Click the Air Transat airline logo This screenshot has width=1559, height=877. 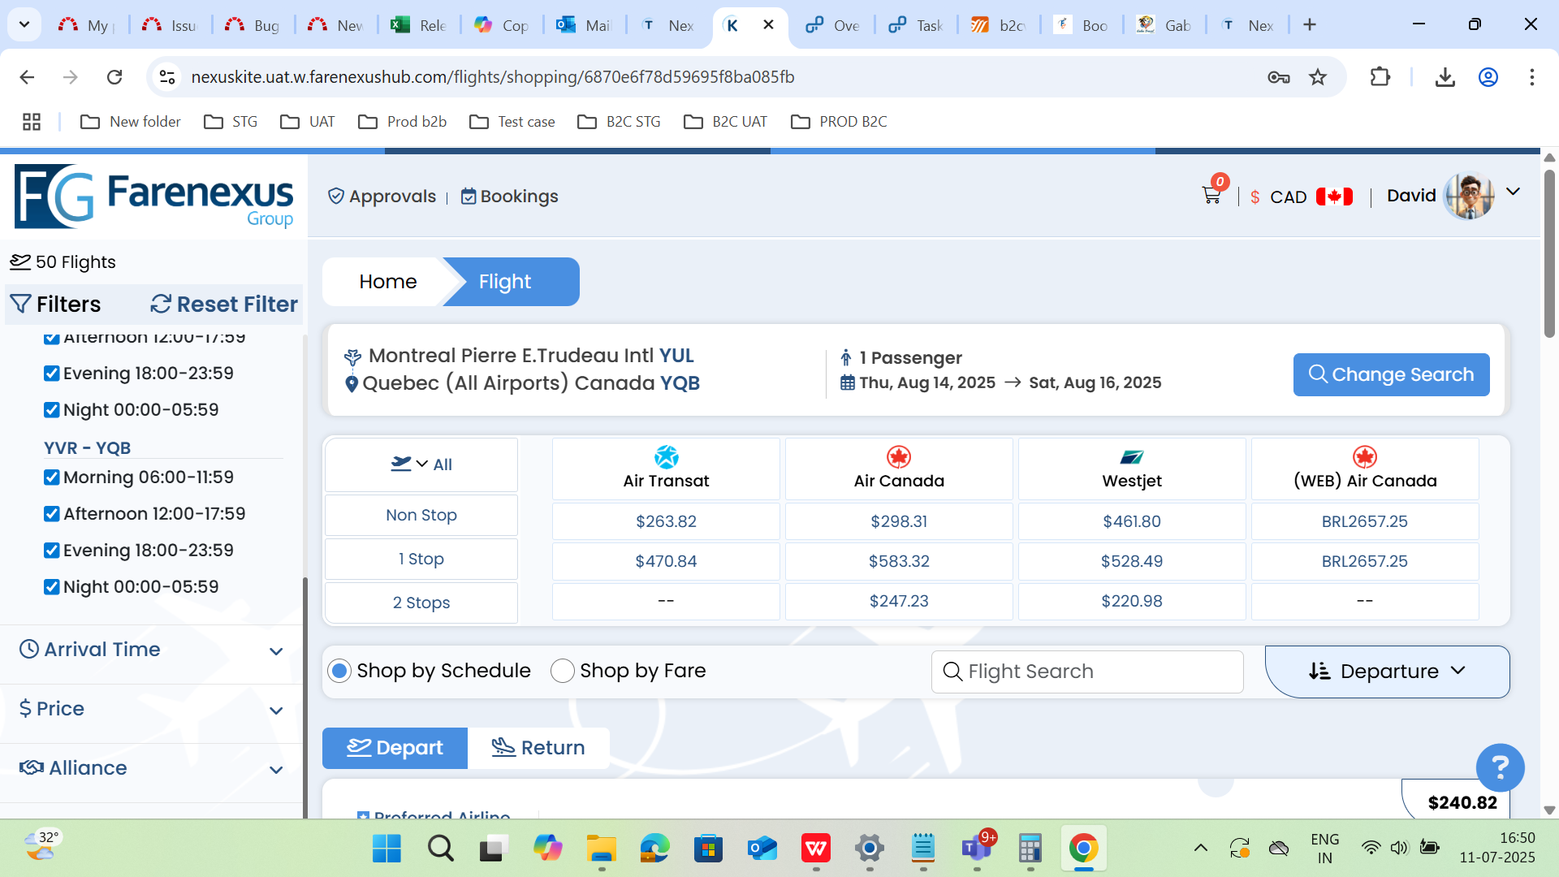tap(666, 457)
